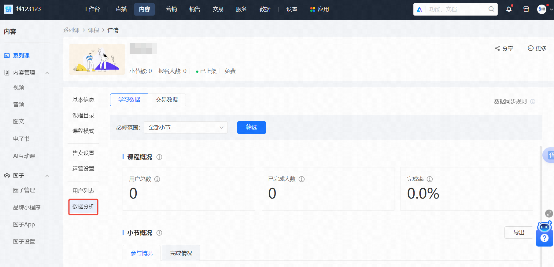The height and width of the screenshot is (267, 554).
Task: Open the 数据 top menu
Action: pos(265,9)
